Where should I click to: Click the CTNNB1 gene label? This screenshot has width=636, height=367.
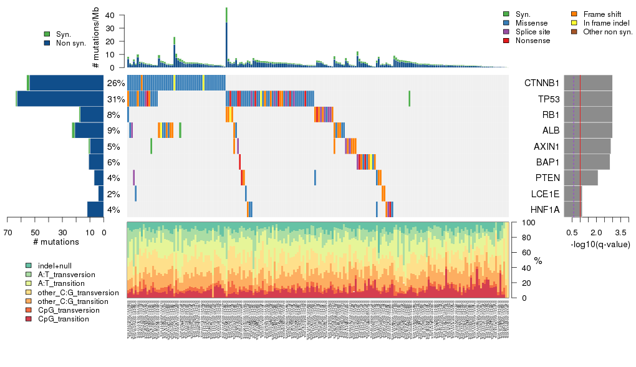click(x=541, y=83)
